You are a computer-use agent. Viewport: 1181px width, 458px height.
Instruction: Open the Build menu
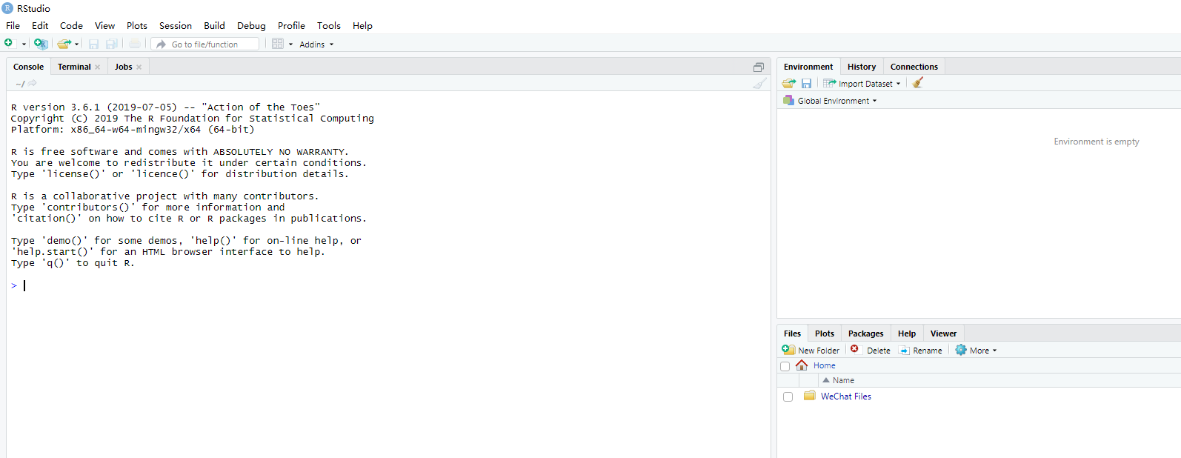pos(214,25)
